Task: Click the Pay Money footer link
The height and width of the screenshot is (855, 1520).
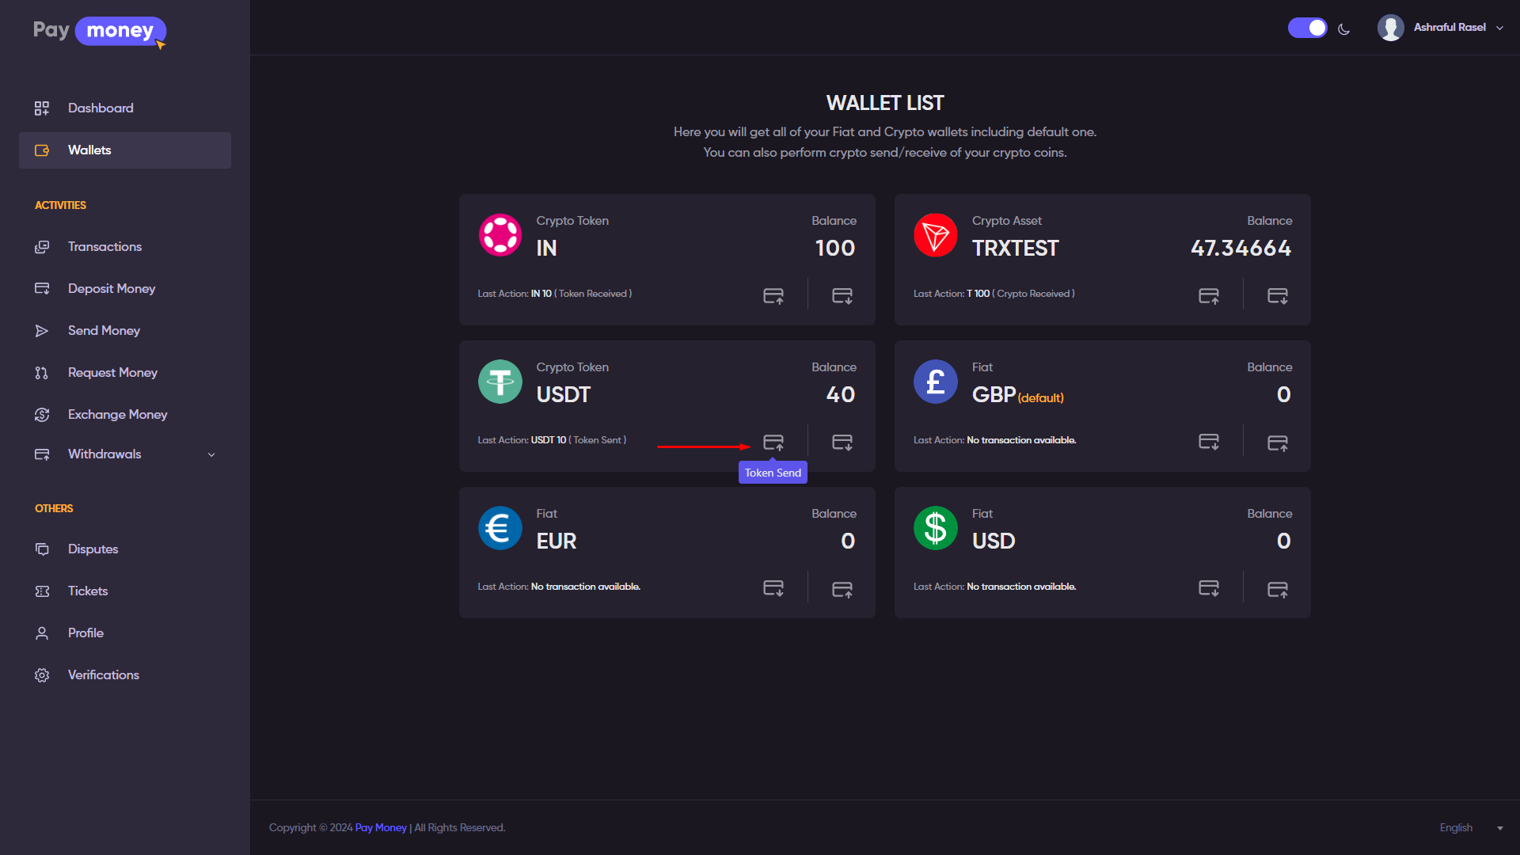Action: pos(381,827)
